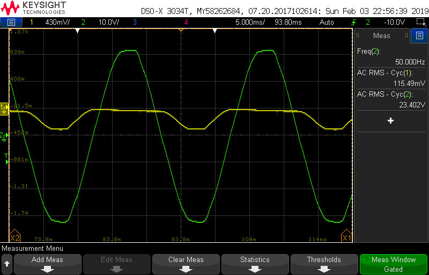This screenshot has height=275, width=429.
Task: Click the blue sidebar list icon beside Meas
Action: 419,35
